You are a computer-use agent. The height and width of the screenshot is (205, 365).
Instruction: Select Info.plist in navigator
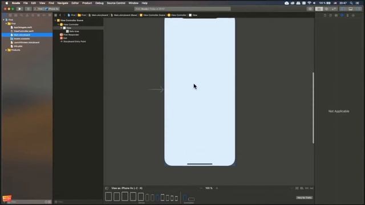tap(18, 46)
